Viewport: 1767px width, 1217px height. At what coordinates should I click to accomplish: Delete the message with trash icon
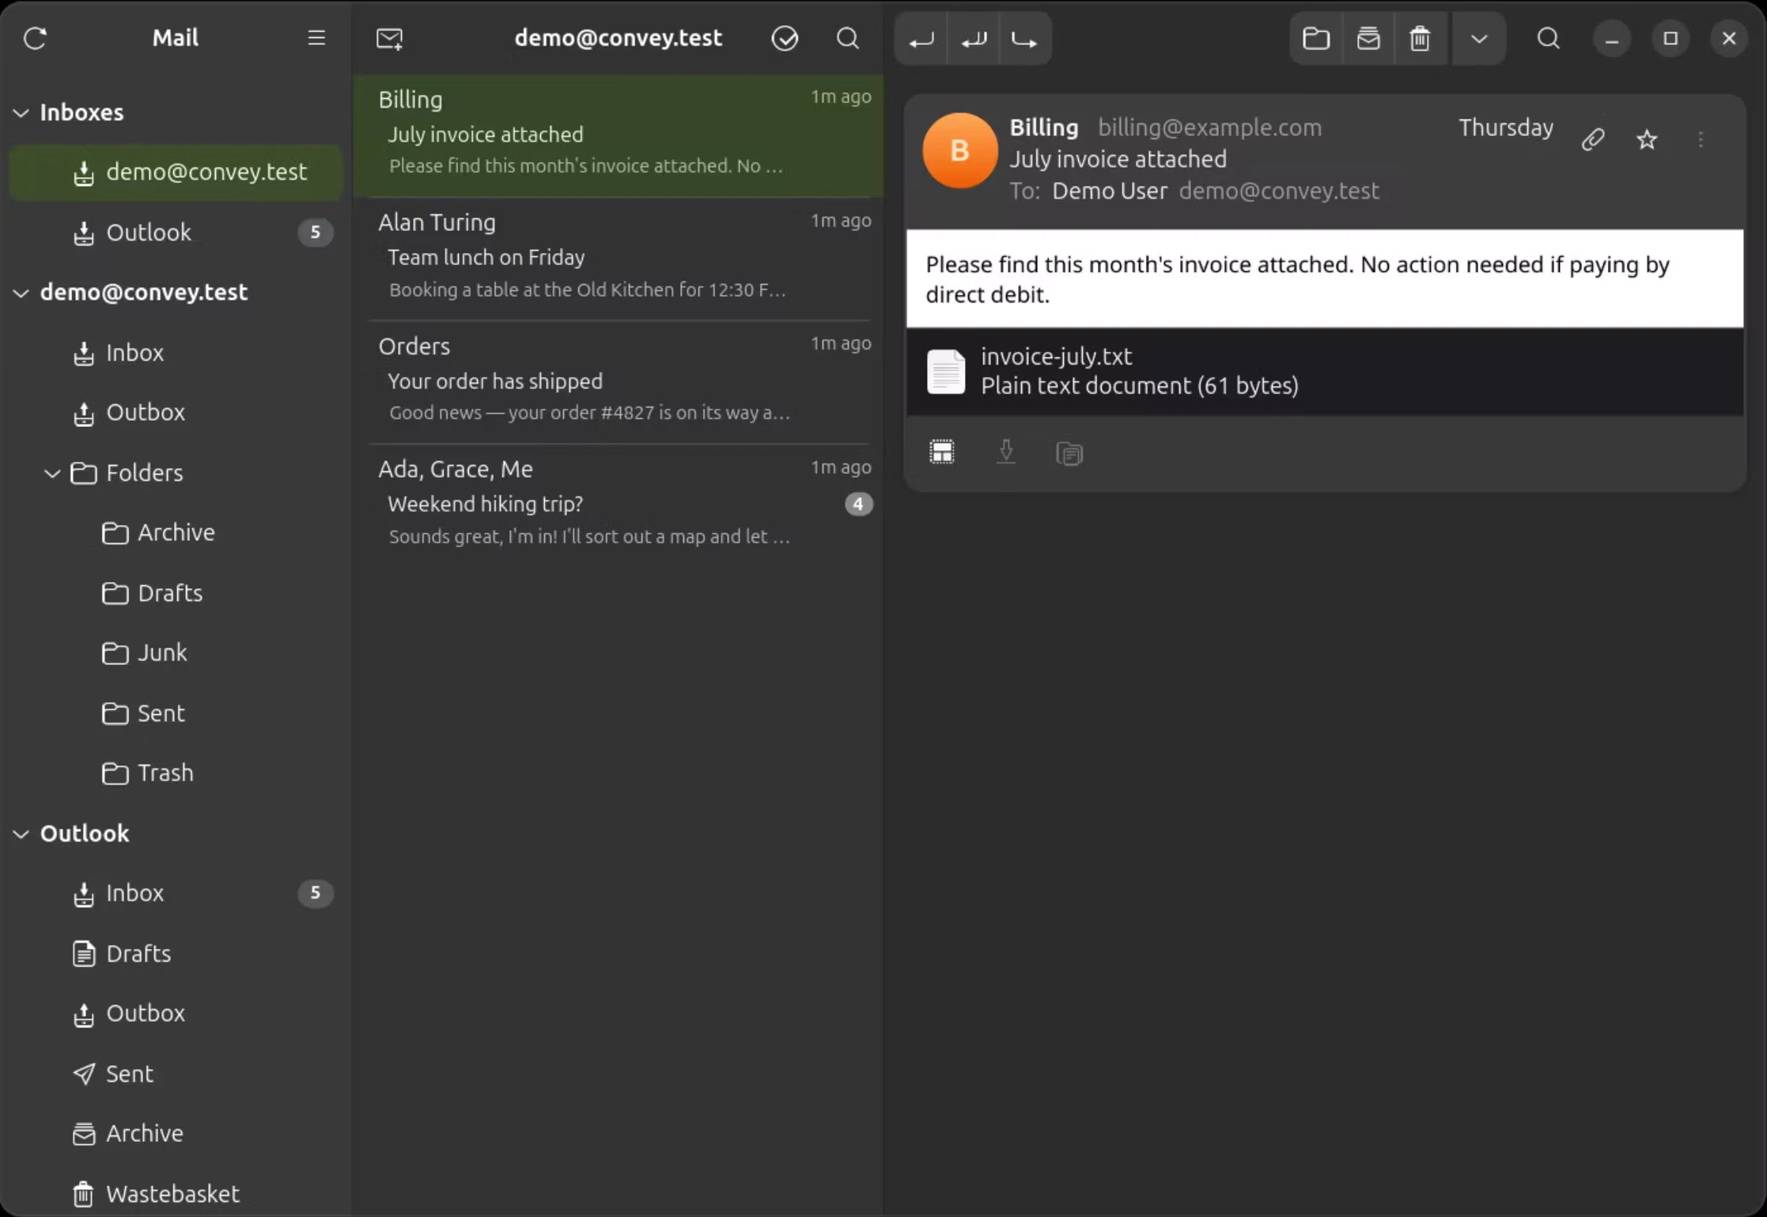point(1421,39)
